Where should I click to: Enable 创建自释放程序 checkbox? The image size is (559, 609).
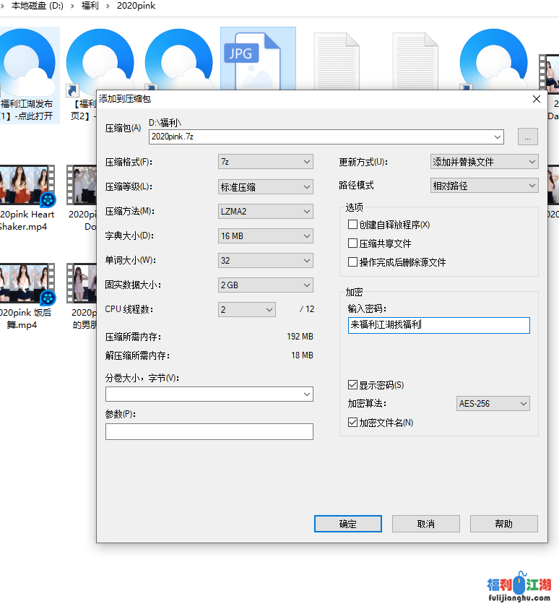(x=353, y=225)
